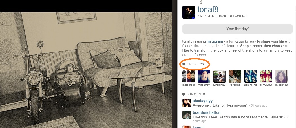Select junejune liker avatar
Image resolution: width=296 pixels, height=128 pixels.
click(x=219, y=76)
